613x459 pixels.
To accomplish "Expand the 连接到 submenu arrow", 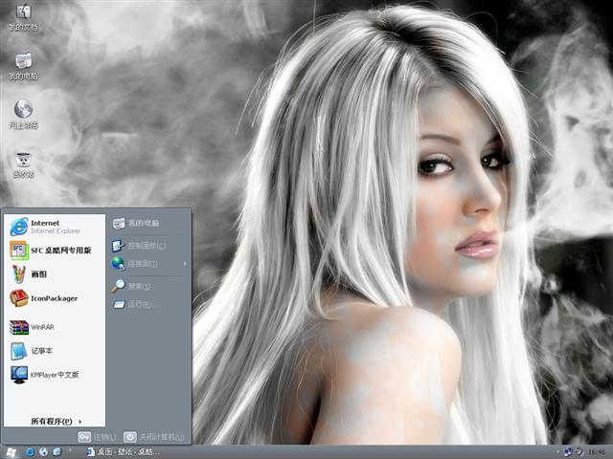I will (185, 264).
